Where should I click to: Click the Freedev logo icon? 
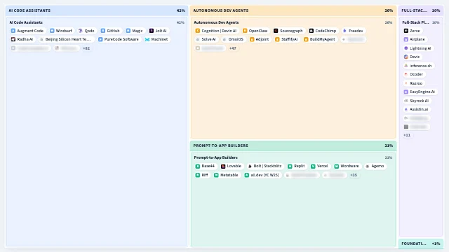tap(344, 31)
